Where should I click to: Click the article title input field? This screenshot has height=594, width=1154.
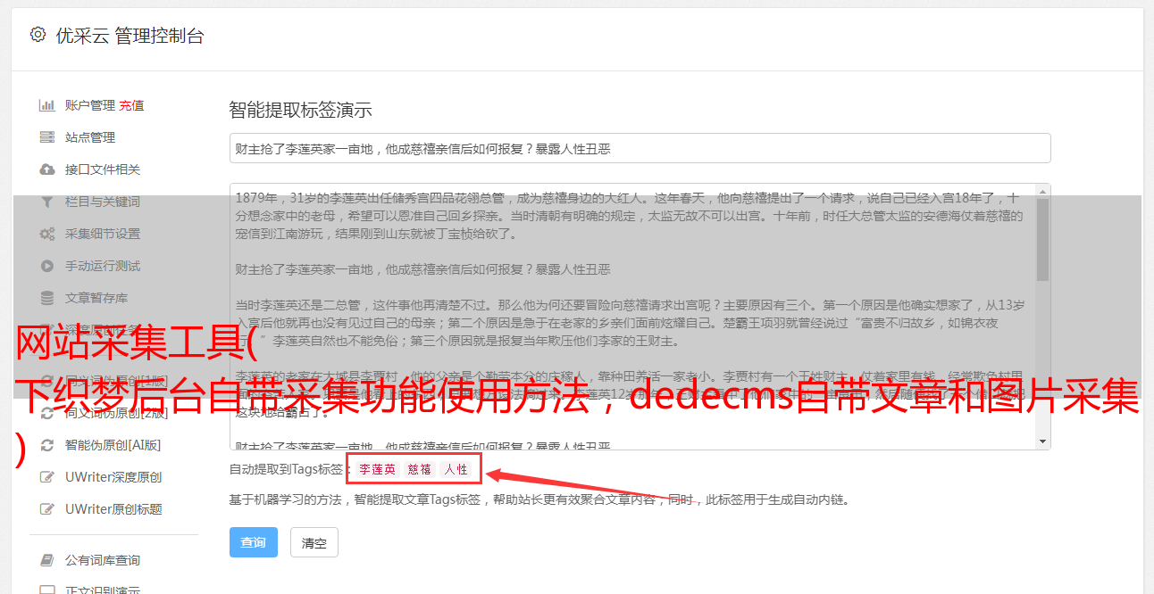[640, 148]
